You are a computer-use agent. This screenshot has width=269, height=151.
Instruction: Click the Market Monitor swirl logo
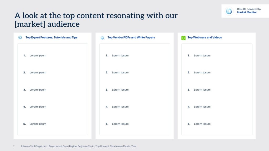(229, 11)
